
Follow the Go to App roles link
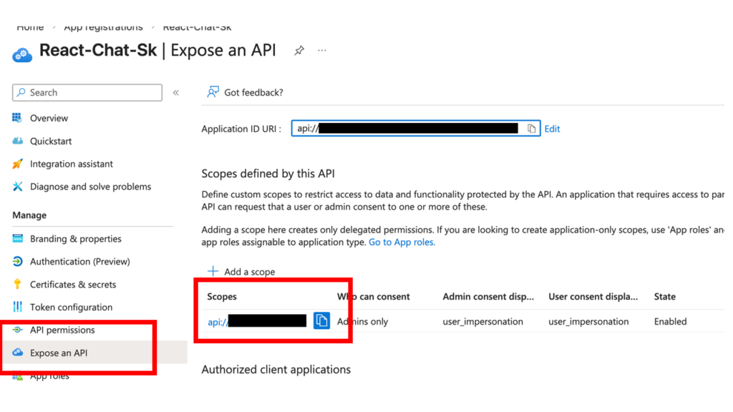point(402,242)
